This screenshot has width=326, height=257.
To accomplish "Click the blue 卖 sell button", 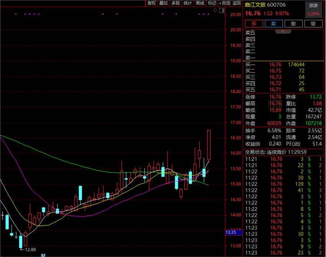I will pyautogui.click(x=273, y=24).
